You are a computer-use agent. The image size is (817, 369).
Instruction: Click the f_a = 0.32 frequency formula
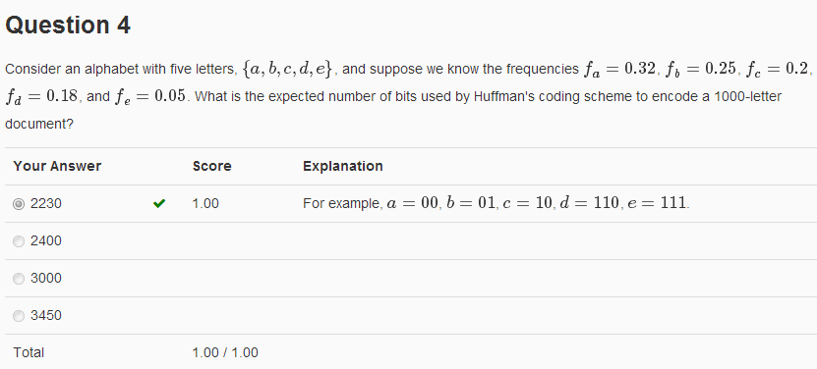coord(619,69)
